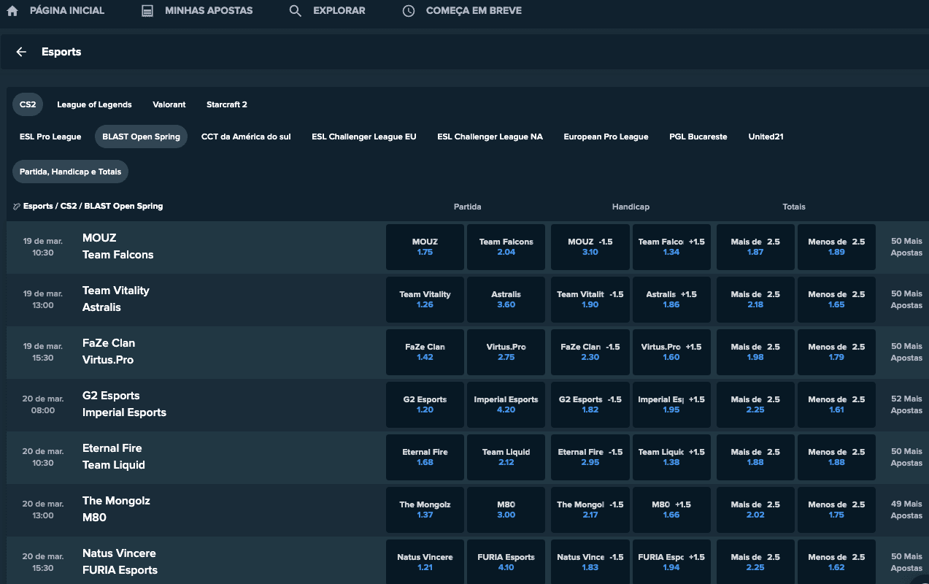This screenshot has width=929, height=584.
Task: Select European Pro League
Action: (x=606, y=137)
